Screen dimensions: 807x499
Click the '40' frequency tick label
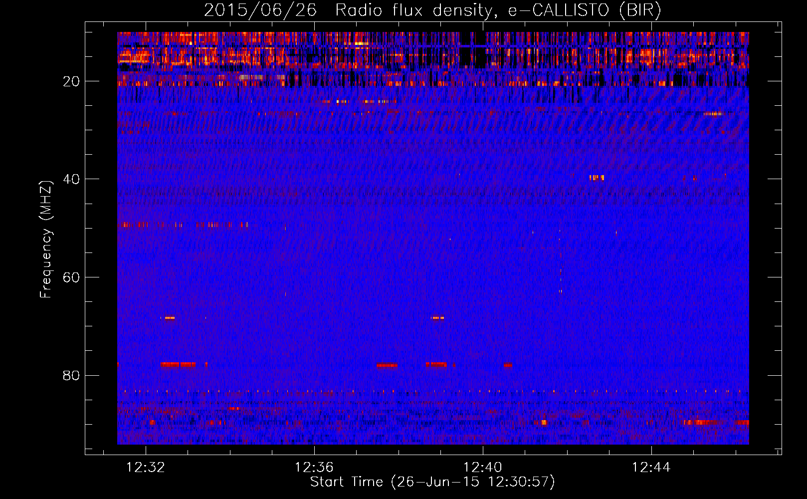coord(71,179)
